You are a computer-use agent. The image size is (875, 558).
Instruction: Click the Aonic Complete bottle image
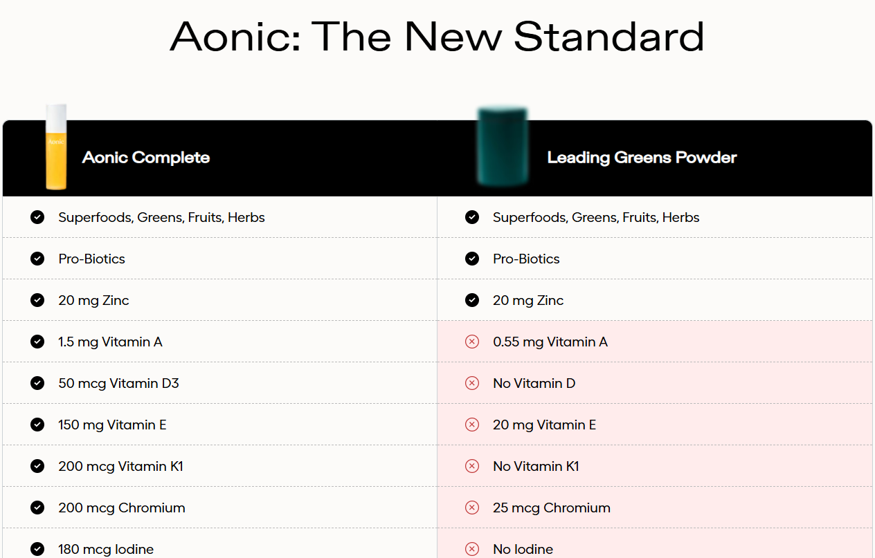tap(56, 147)
